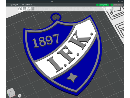
Task: Expand the Slice plate dropdown arrow
Action: click(97, 5)
